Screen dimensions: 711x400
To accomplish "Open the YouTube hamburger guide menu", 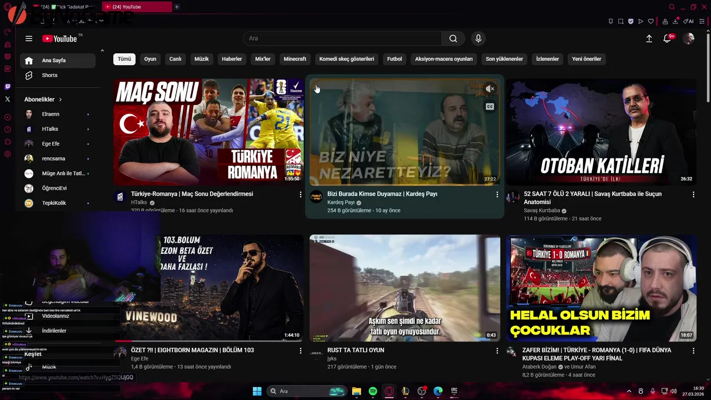I will [x=29, y=38].
